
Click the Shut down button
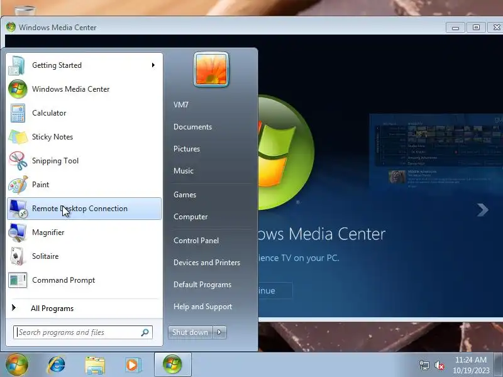pos(191,332)
